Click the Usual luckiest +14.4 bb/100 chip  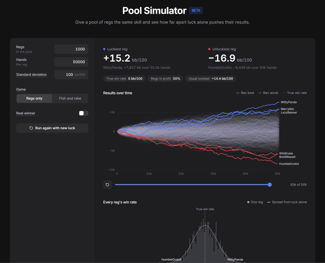(211, 79)
